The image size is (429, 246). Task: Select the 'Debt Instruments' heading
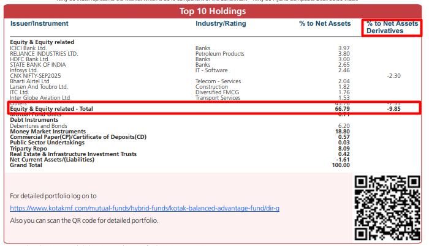point(34,120)
